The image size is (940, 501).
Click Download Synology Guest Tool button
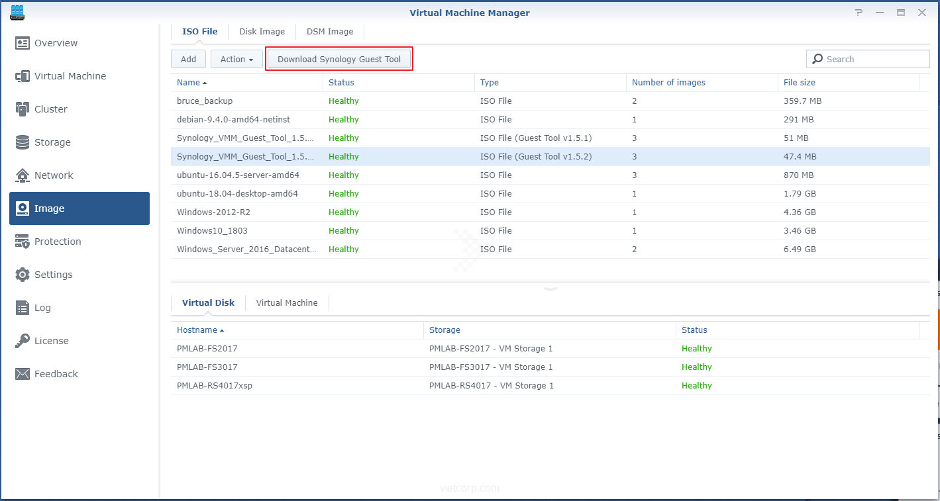339,59
